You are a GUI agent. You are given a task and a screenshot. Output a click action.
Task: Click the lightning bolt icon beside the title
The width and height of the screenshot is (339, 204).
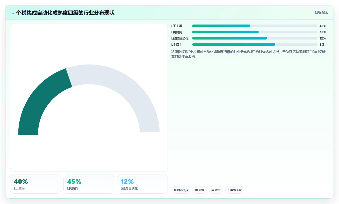[12, 13]
